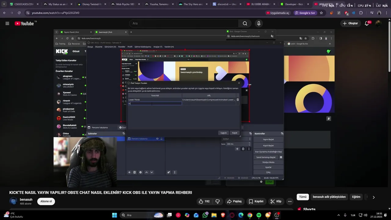Open Task View from the taskbar
The width and height of the screenshot is (391, 220).
click(x=169, y=215)
